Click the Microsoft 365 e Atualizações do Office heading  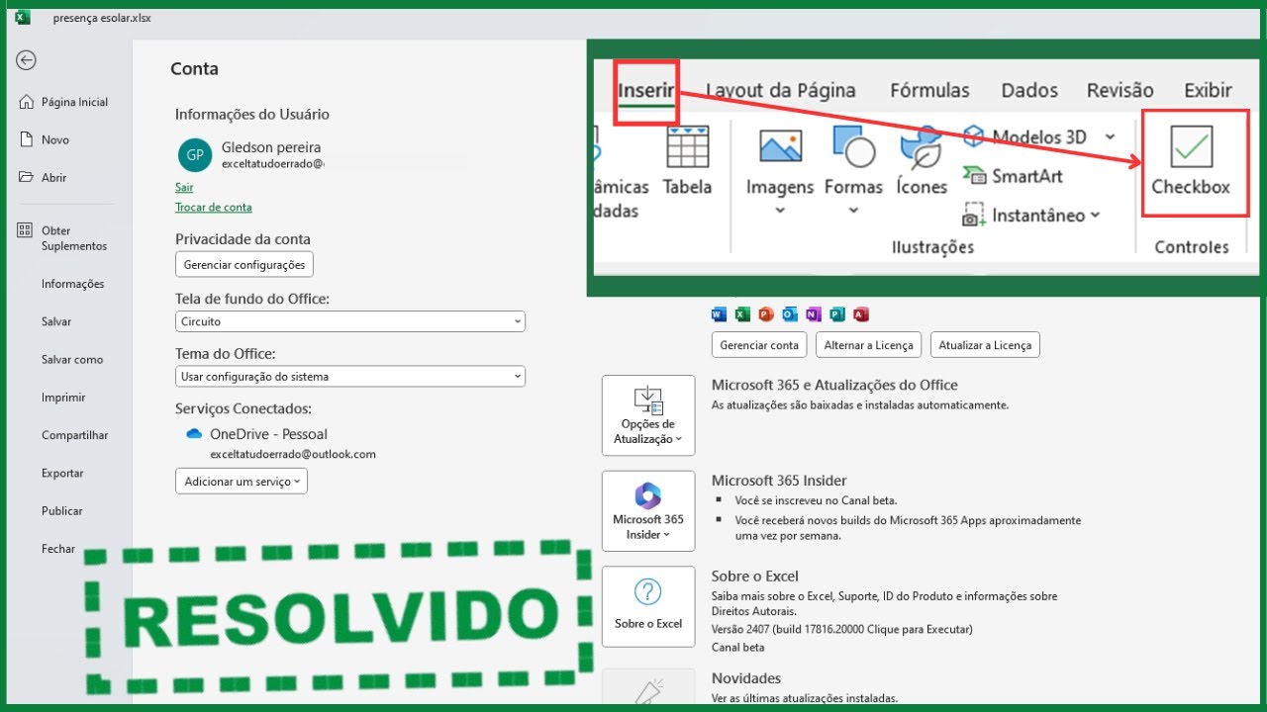coord(834,385)
